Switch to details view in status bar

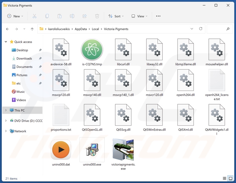[224, 178]
